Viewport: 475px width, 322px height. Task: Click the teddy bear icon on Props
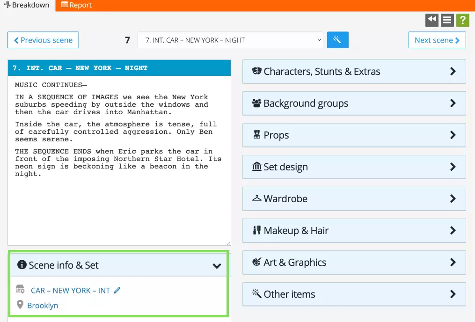point(256,135)
